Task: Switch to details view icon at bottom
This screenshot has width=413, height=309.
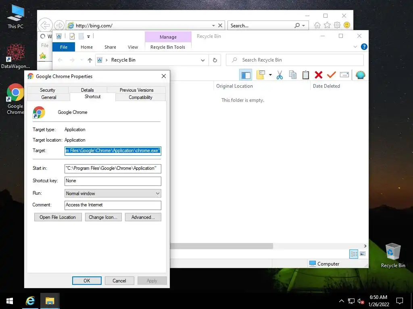Action: pos(354,254)
